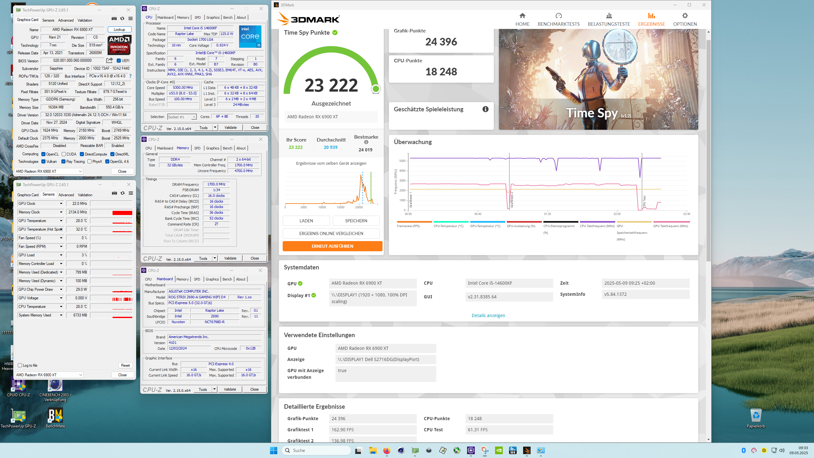Image resolution: width=814 pixels, height=458 pixels.
Task: Open BenchMate desktop shortcut
Action: 55,418
